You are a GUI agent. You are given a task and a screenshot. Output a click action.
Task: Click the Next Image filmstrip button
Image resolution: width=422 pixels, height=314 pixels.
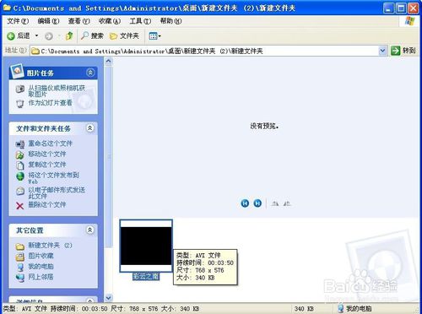pos(257,203)
